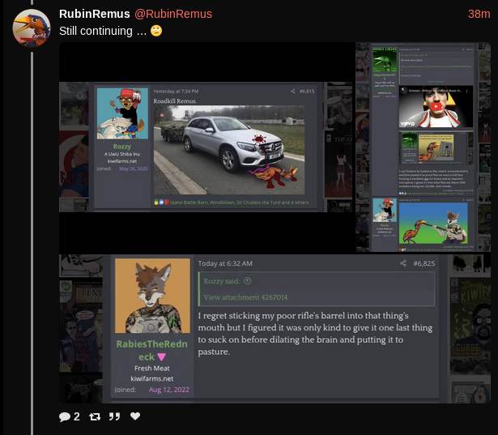Click the quote icon

[x=114, y=416]
